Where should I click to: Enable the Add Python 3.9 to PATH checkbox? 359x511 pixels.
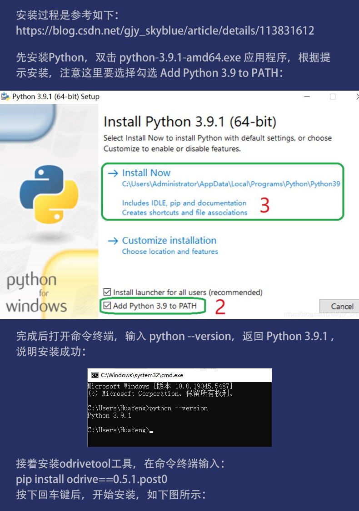pyautogui.click(x=107, y=306)
